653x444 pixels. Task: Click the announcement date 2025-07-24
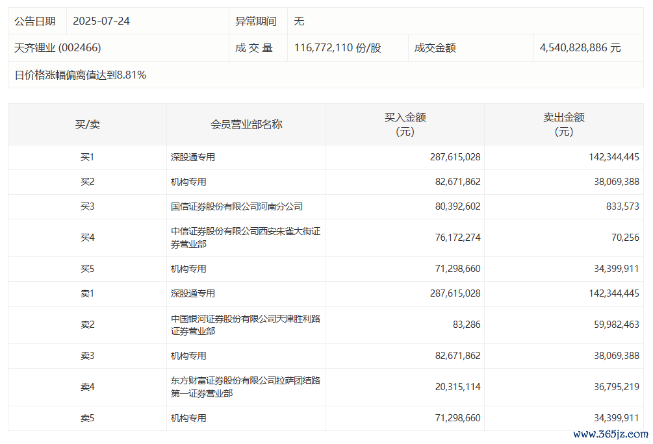101,21
